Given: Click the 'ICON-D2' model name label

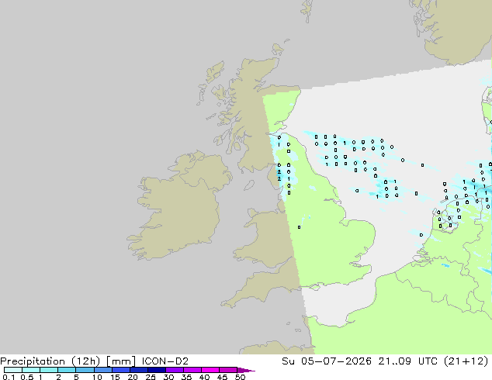Looking at the screenshot, I should (165, 361).
